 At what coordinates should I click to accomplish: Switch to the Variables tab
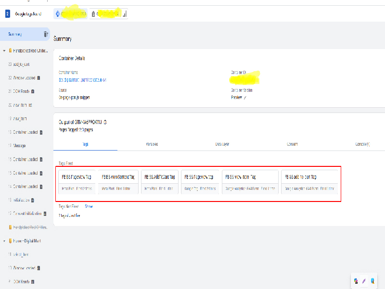pos(152,144)
